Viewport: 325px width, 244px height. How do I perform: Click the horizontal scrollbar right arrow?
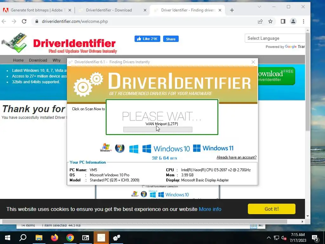click(x=302, y=221)
